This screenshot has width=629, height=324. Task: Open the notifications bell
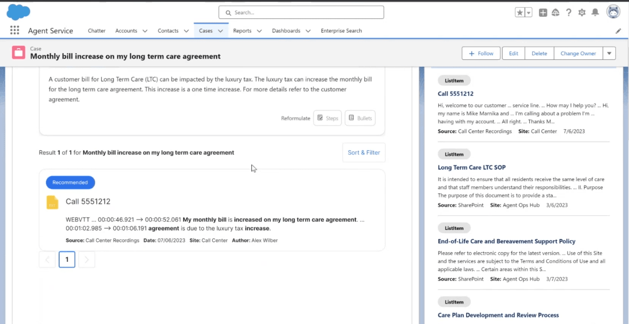click(x=596, y=13)
